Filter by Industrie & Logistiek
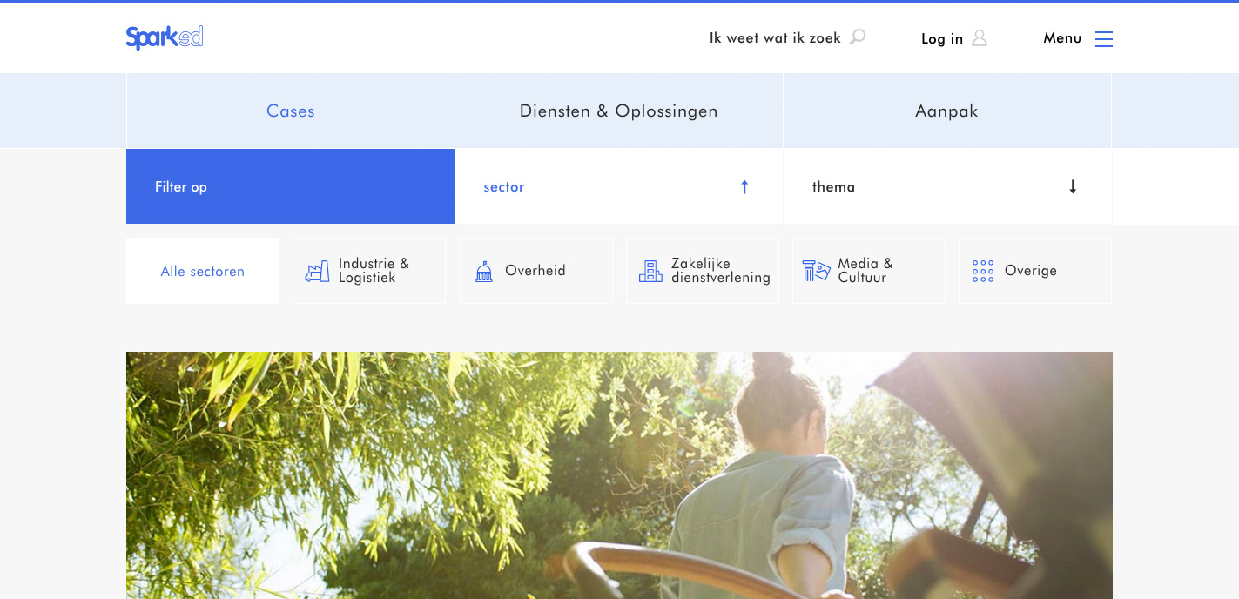The height and width of the screenshot is (599, 1239). pyautogui.click(x=369, y=271)
